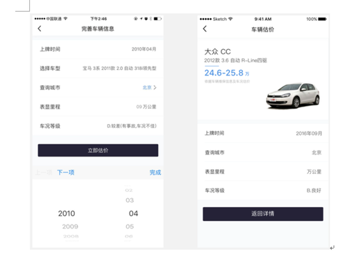Open the 选择车型 row with 宝马 3系
The width and height of the screenshot is (347, 257).
point(98,69)
